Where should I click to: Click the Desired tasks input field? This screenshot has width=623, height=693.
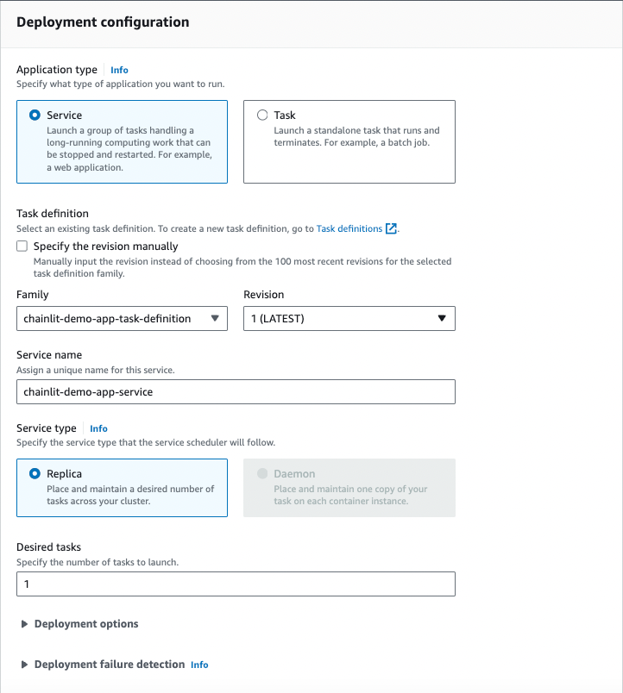pos(236,584)
